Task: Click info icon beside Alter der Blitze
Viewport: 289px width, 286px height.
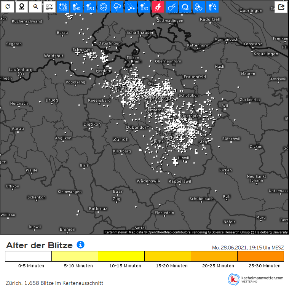Action: click(80, 244)
